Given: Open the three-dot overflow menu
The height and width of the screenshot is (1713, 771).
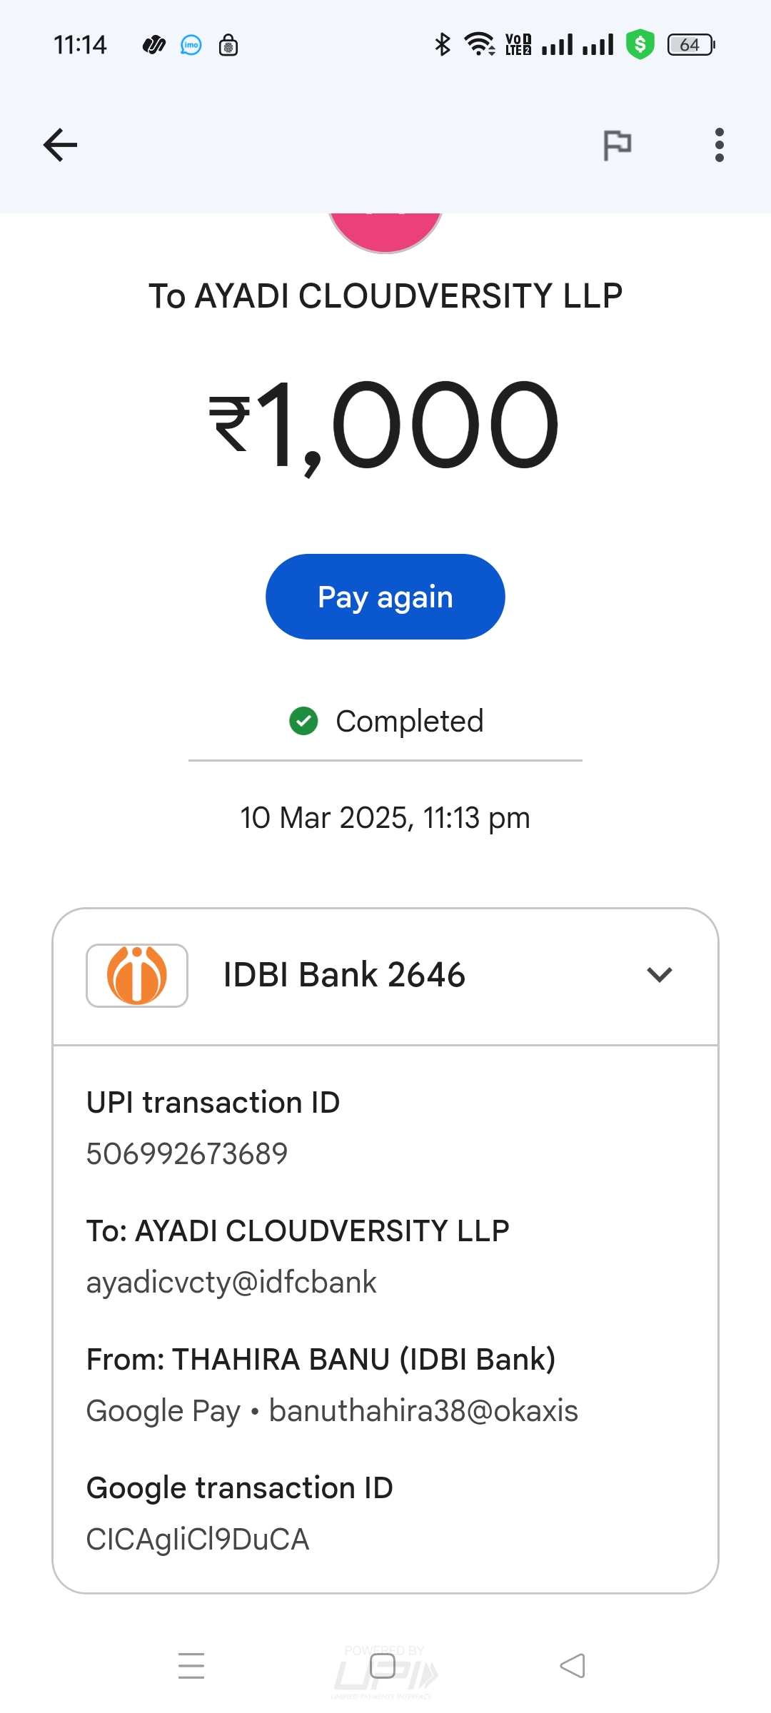Looking at the screenshot, I should (x=719, y=145).
